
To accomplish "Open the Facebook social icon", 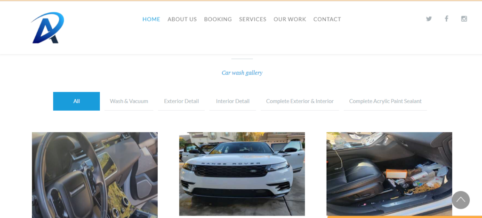I will click(x=446, y=18).
